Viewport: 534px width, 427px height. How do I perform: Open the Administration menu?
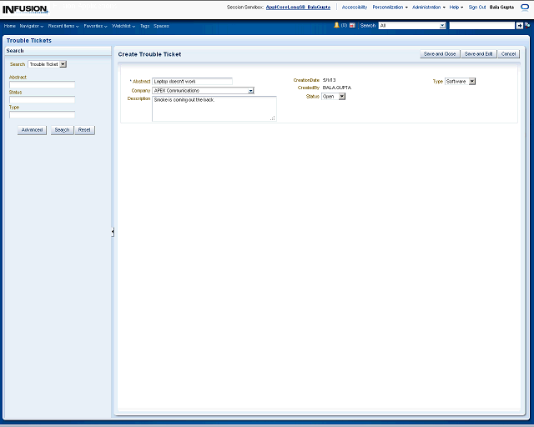(428, 7)
